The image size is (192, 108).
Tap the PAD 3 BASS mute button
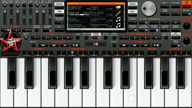18,5
